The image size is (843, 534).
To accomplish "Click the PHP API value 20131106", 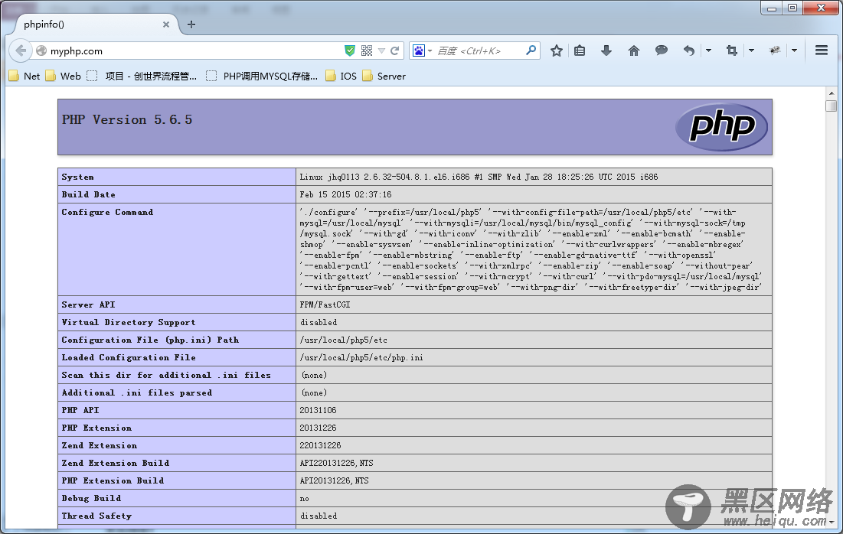I will (318, 410).
